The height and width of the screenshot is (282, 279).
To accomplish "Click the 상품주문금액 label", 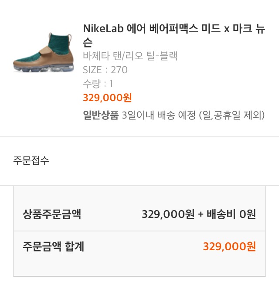I will [52, 214].
